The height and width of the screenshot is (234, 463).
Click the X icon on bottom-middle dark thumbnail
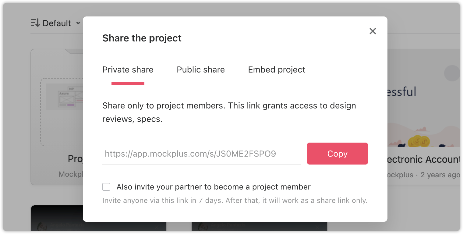click(317, 227)
